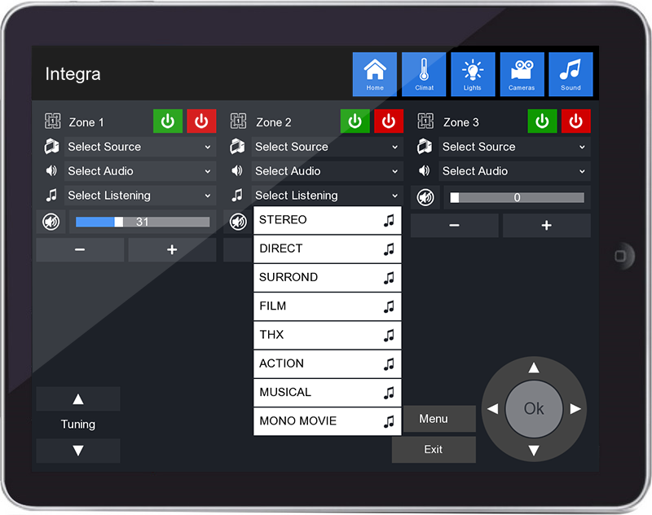
Task: Expand Zone 1 Select Source dropdown
Action: [139, 147]
